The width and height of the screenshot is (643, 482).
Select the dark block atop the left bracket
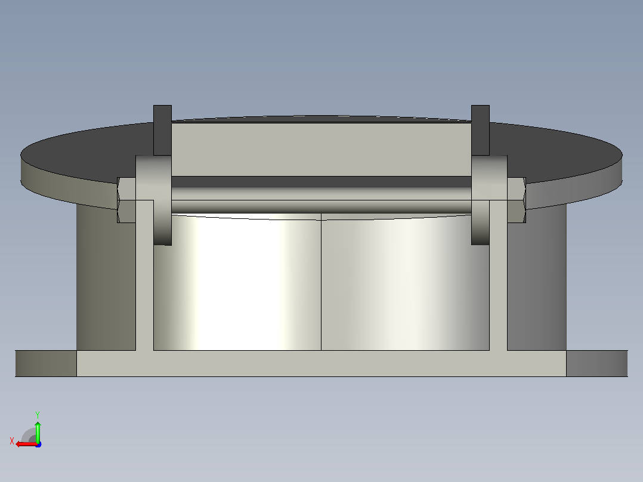(162, 130)
